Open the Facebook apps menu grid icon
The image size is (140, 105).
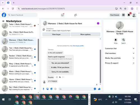pyautogui.click(x=123, y=15)
